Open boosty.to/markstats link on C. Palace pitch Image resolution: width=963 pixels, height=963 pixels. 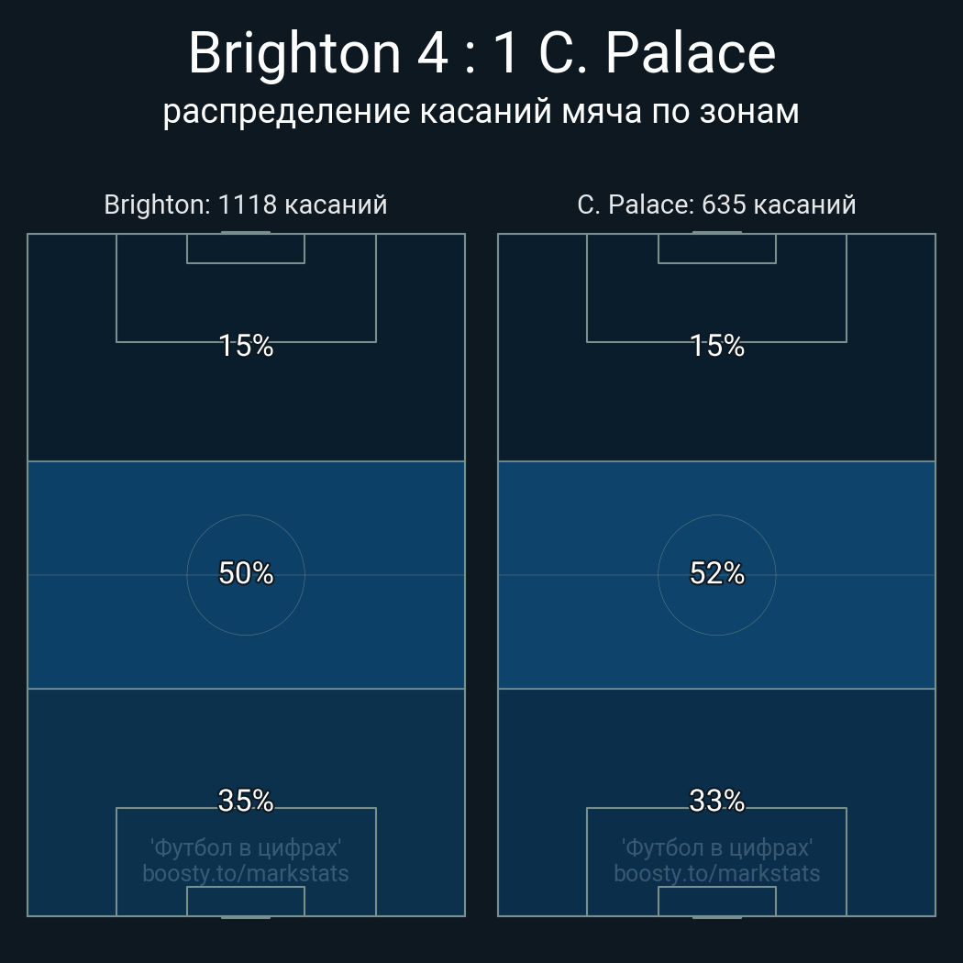(716, 873)
